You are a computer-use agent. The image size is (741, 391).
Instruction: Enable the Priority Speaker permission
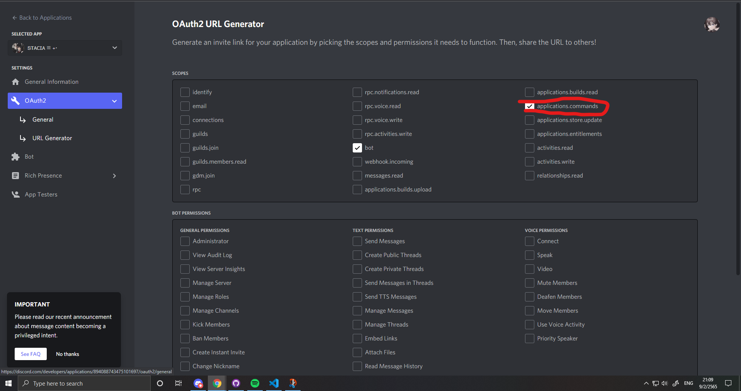coord(530,339)
